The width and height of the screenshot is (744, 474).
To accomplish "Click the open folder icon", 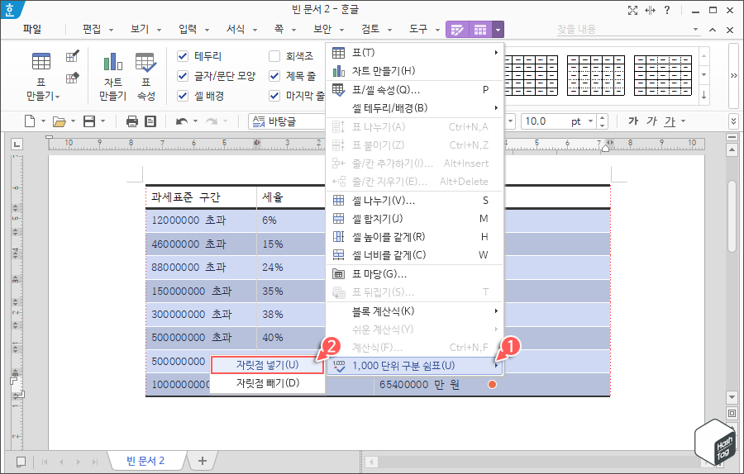I will 60,122.
